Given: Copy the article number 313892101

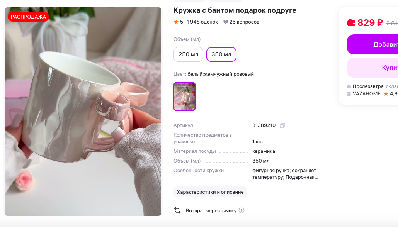Looking at the screenshot, I should [x=282, y=125].
